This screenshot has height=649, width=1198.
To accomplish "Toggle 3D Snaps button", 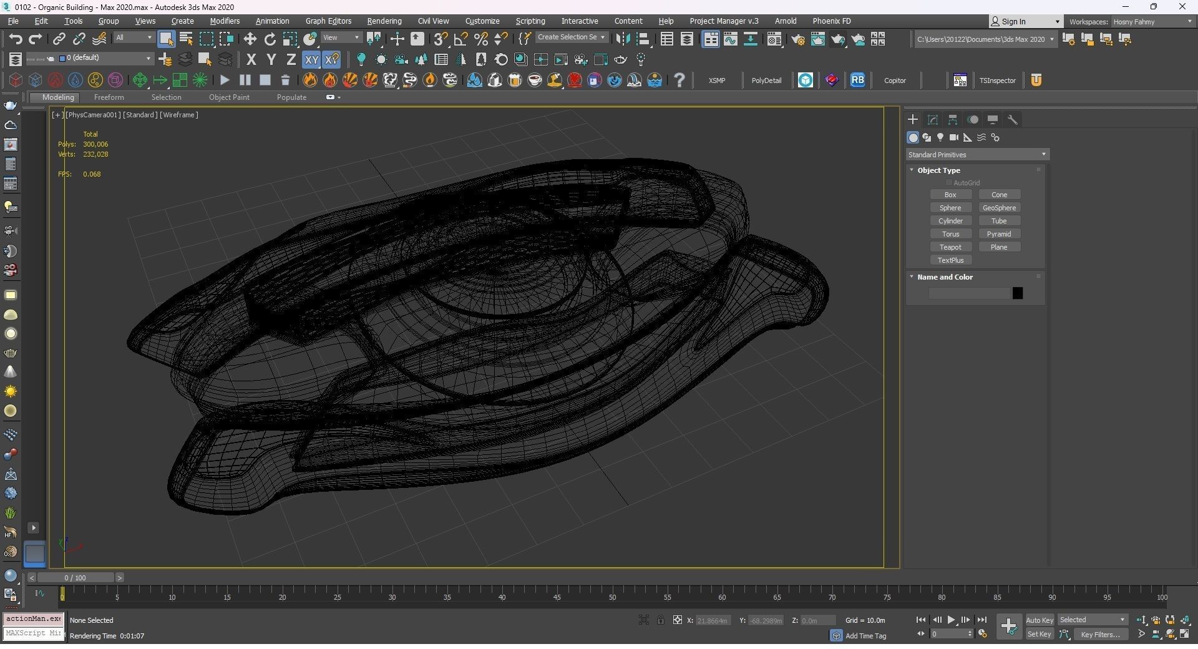I will pyautogui.click(x=441, y=39).
